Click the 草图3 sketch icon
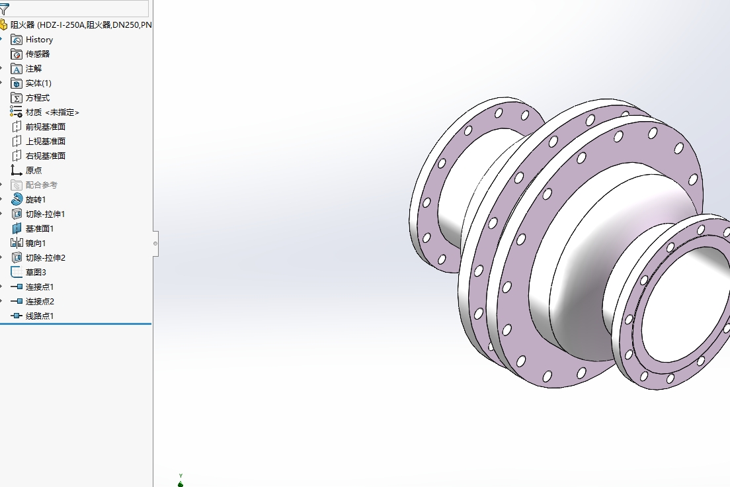Screen dimensions: 730x487 [17, 272]
